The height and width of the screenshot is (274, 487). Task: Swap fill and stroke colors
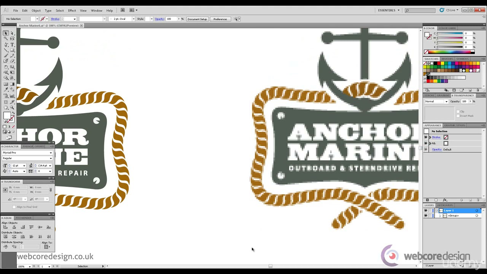[x=13, y=113]
